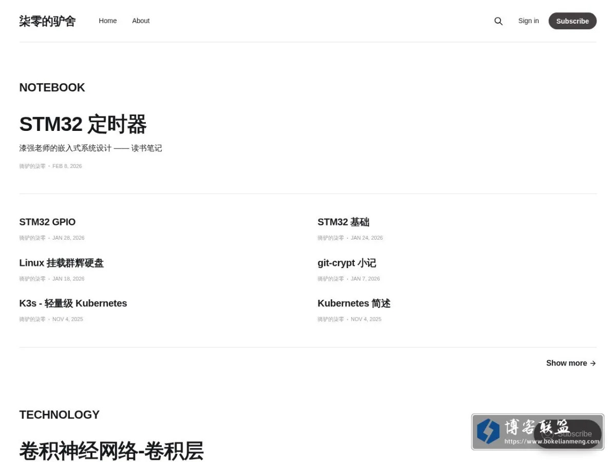Open the 卷积神经网络-卷积层 featured post
Image resolution: width=616 pixels, height=462 pixels.
(111, 451)
